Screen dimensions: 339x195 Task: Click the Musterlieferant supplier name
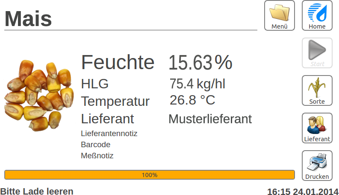coord(210,119)
